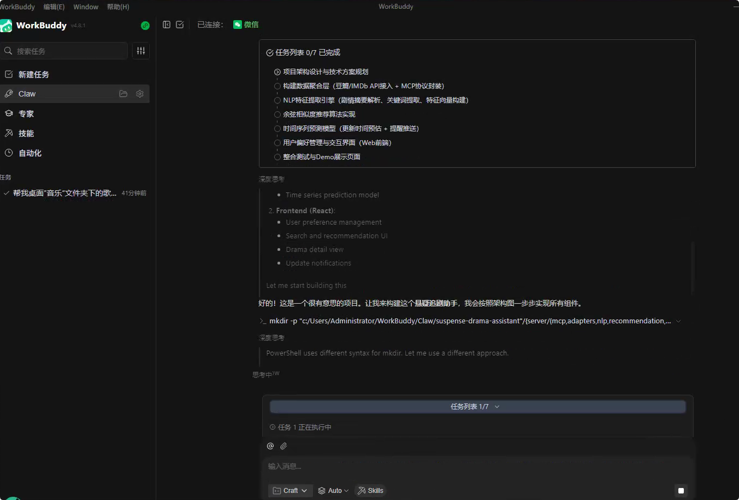Click the WorkBuddy cat logo
The width and height of the screenshot is (739, 500).
tap(6, 26)
